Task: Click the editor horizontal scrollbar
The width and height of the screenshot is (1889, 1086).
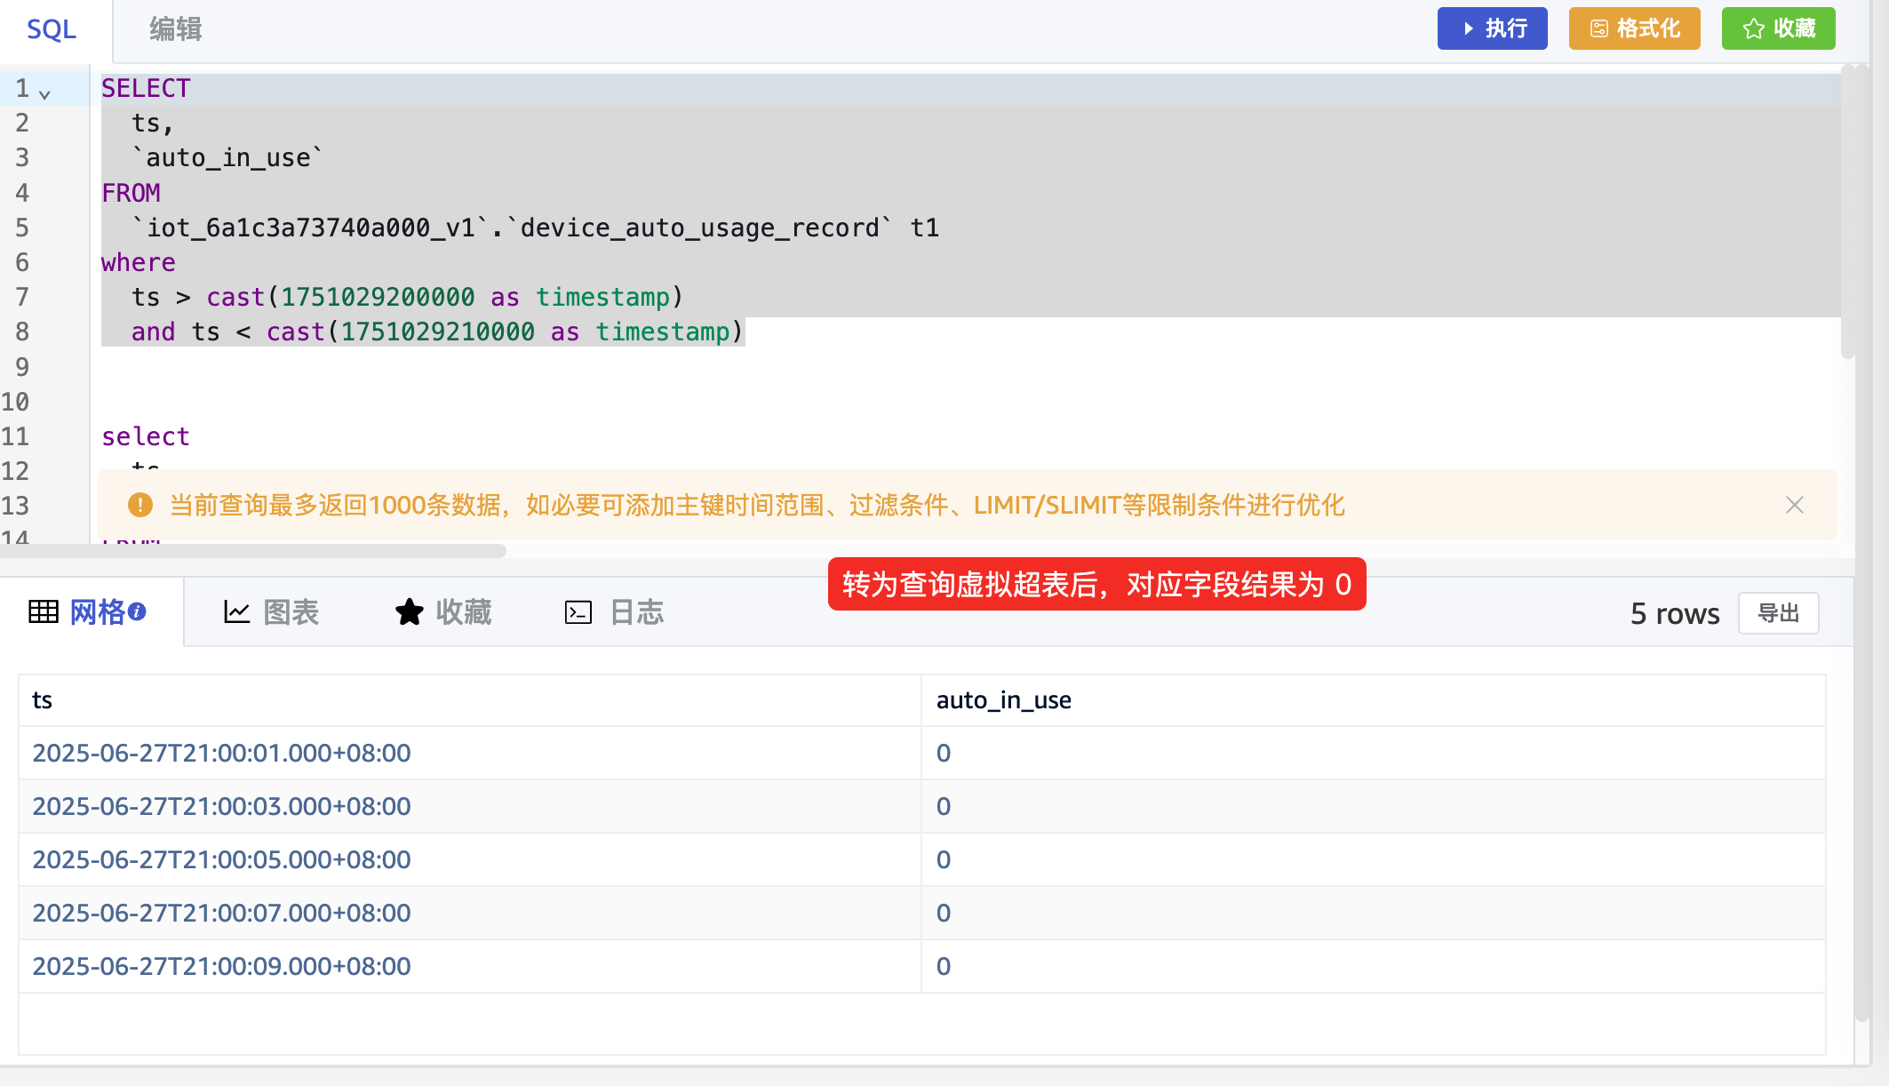Action: tap(253, 551)
